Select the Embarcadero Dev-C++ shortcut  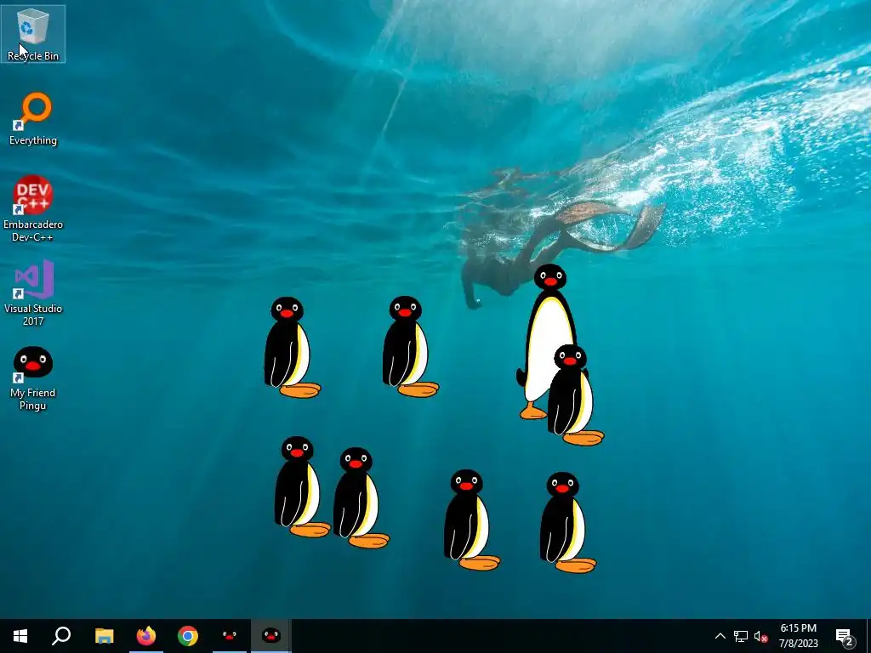point(33,209)
